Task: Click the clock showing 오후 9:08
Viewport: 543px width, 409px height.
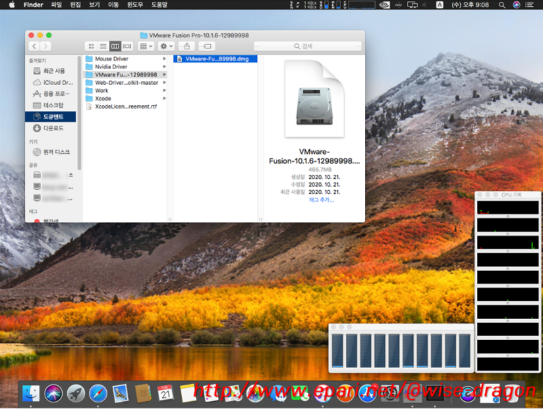Action: click(470, 5)
